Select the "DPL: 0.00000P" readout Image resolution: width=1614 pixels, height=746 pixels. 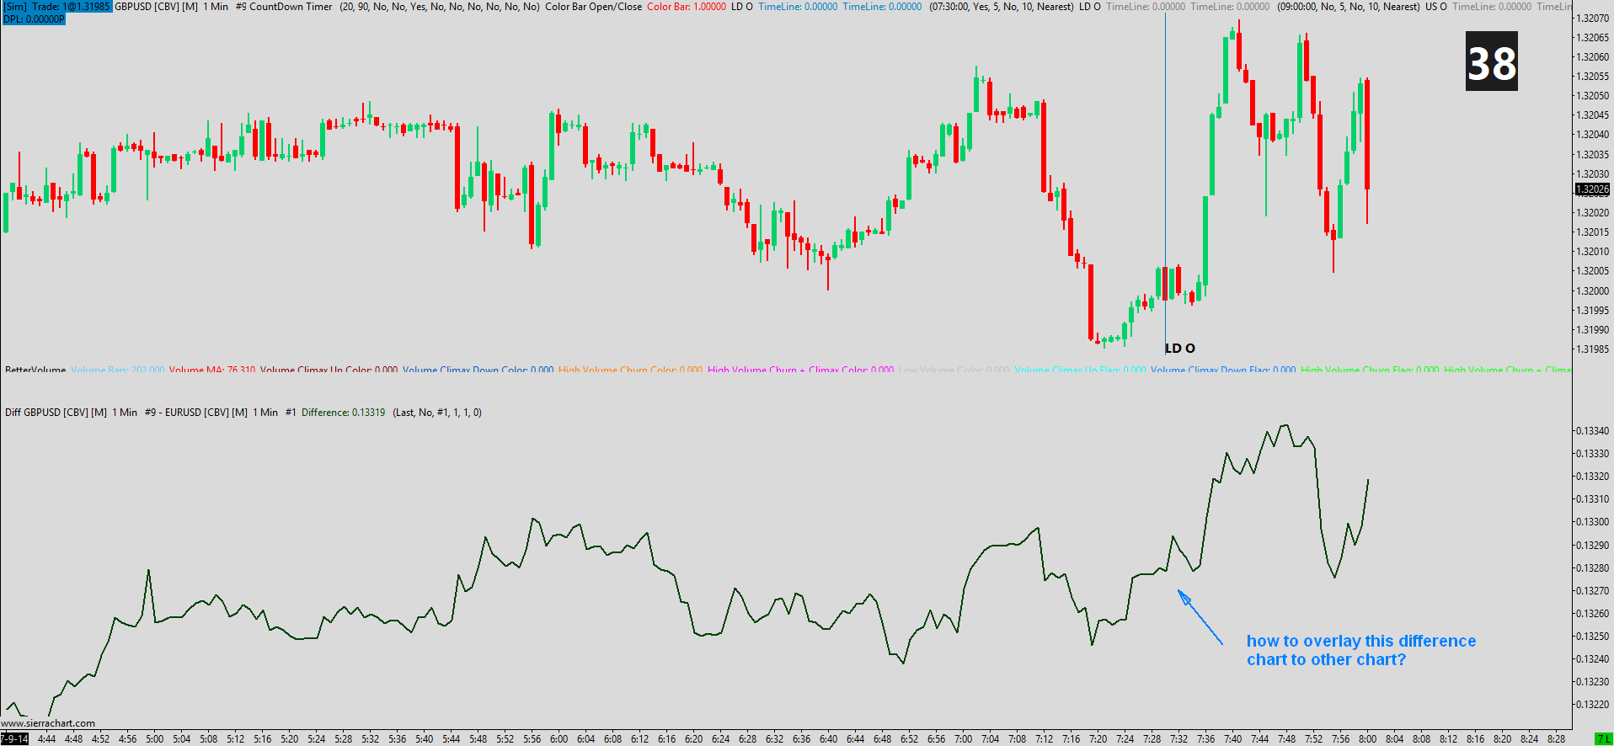click(x=34, y=19)
